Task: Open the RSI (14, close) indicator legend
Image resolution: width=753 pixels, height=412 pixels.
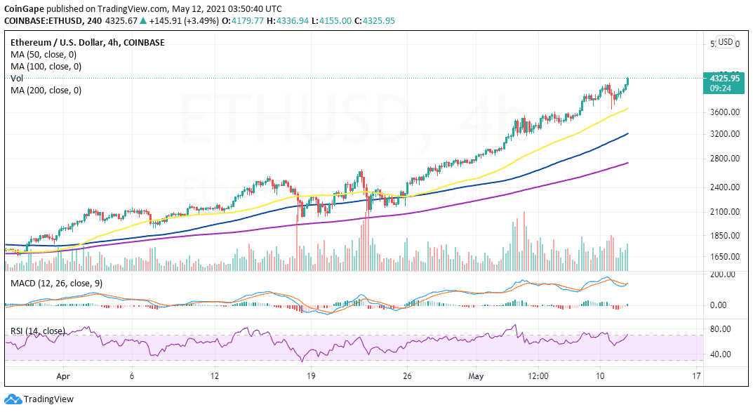Action: point(38,331)
